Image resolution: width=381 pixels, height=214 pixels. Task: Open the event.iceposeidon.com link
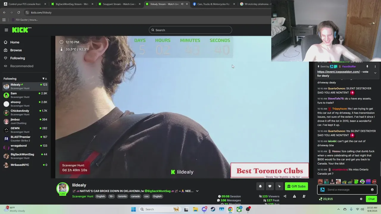[x=338, y=72]
